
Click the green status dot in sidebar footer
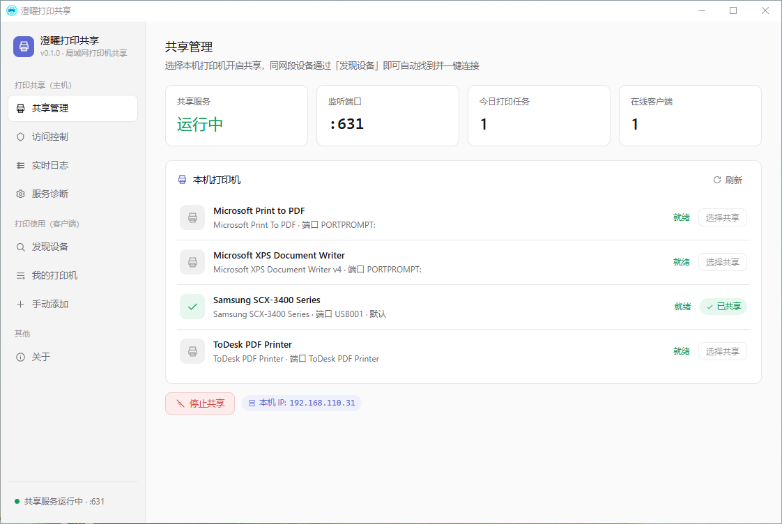(x=17, y=502)
